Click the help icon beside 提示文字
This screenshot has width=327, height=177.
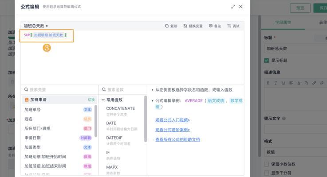click(x=284, y=118)
